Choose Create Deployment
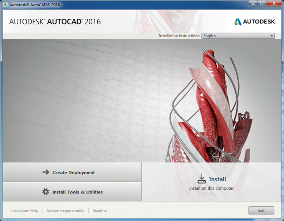The width and height of the screenshot is (284, 221). tap(72, 172)
